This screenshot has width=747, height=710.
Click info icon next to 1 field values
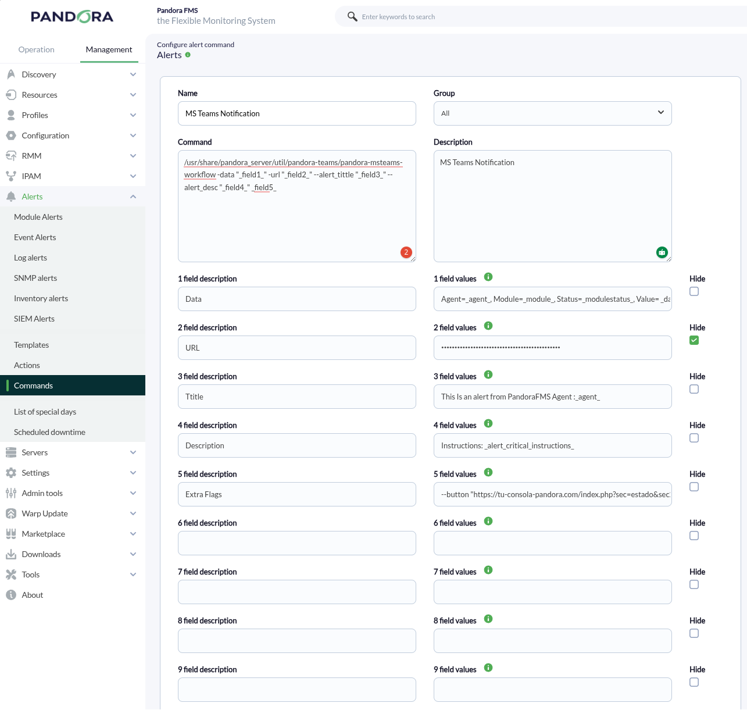point(488,277)
